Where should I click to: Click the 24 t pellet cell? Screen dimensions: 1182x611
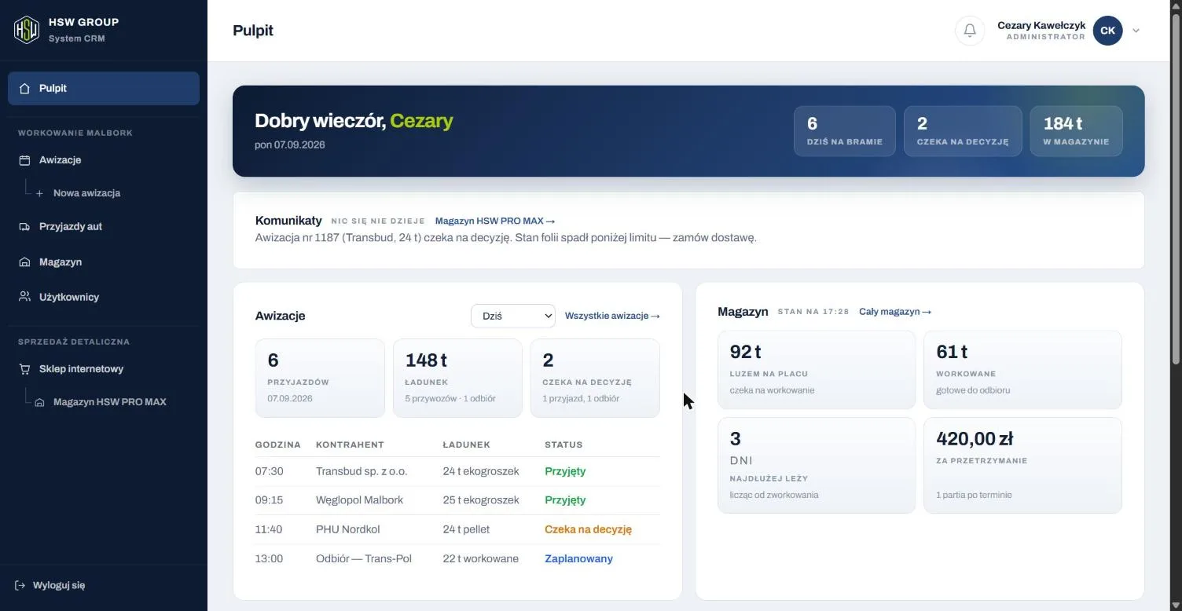pos(466,529)
